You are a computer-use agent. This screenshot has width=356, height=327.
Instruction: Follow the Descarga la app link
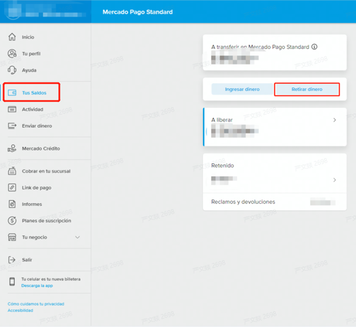[37, 286]
